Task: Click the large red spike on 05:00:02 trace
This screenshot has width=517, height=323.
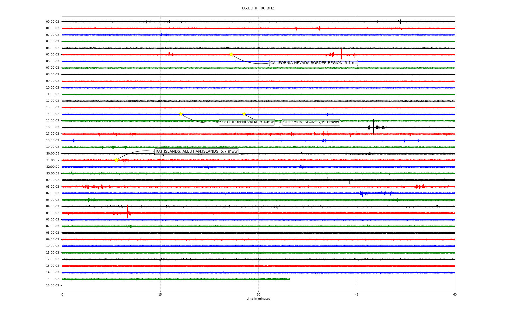Action: (341, 53)
